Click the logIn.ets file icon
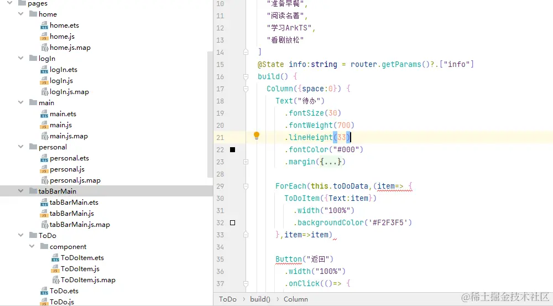The height and width of the screenshot is (306, 553). tap(44, 70)
